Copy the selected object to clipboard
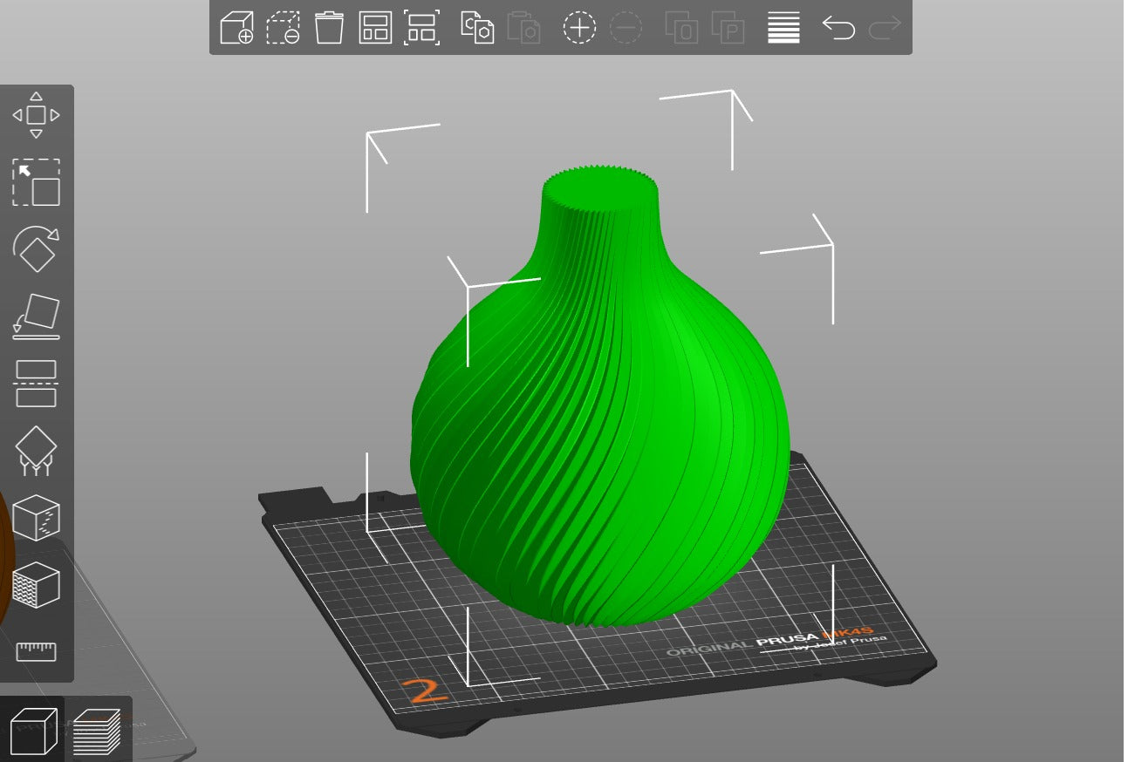This screenshot has width=1128, height=762. (x=477, y=28)
